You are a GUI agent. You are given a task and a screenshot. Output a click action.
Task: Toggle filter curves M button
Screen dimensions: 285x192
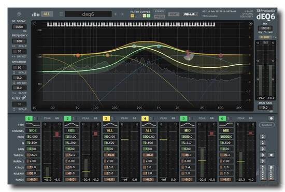click(x=145, y=16)
